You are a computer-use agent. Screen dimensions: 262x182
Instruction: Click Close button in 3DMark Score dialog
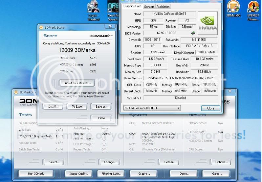click(101, 118)
